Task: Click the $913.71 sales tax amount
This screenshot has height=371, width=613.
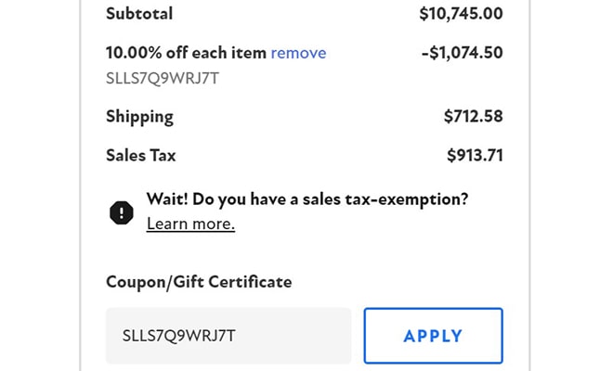Action: [x=474, y=155]
